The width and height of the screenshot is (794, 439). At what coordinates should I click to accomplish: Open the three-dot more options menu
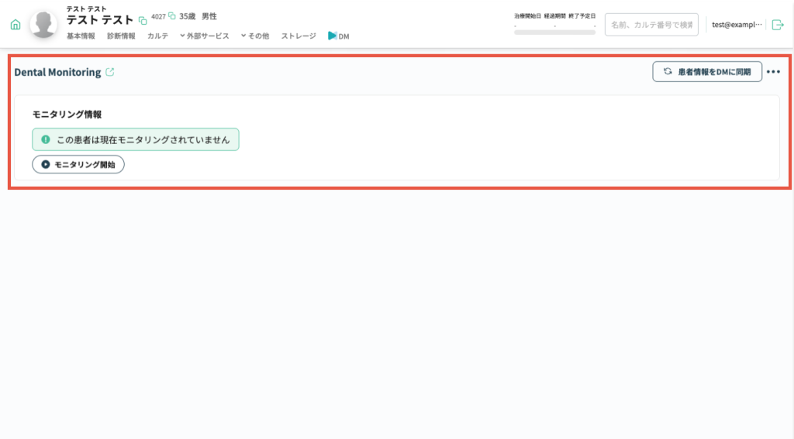pyautogui.click(x=773, y=72)
